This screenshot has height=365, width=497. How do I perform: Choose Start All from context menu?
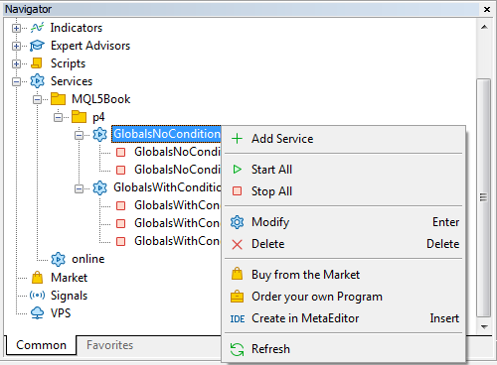tap(344, 170)
